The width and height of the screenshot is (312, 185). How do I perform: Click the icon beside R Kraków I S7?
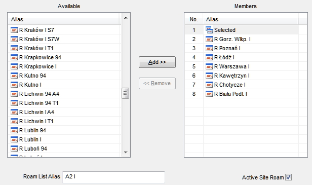pos(14,30)
